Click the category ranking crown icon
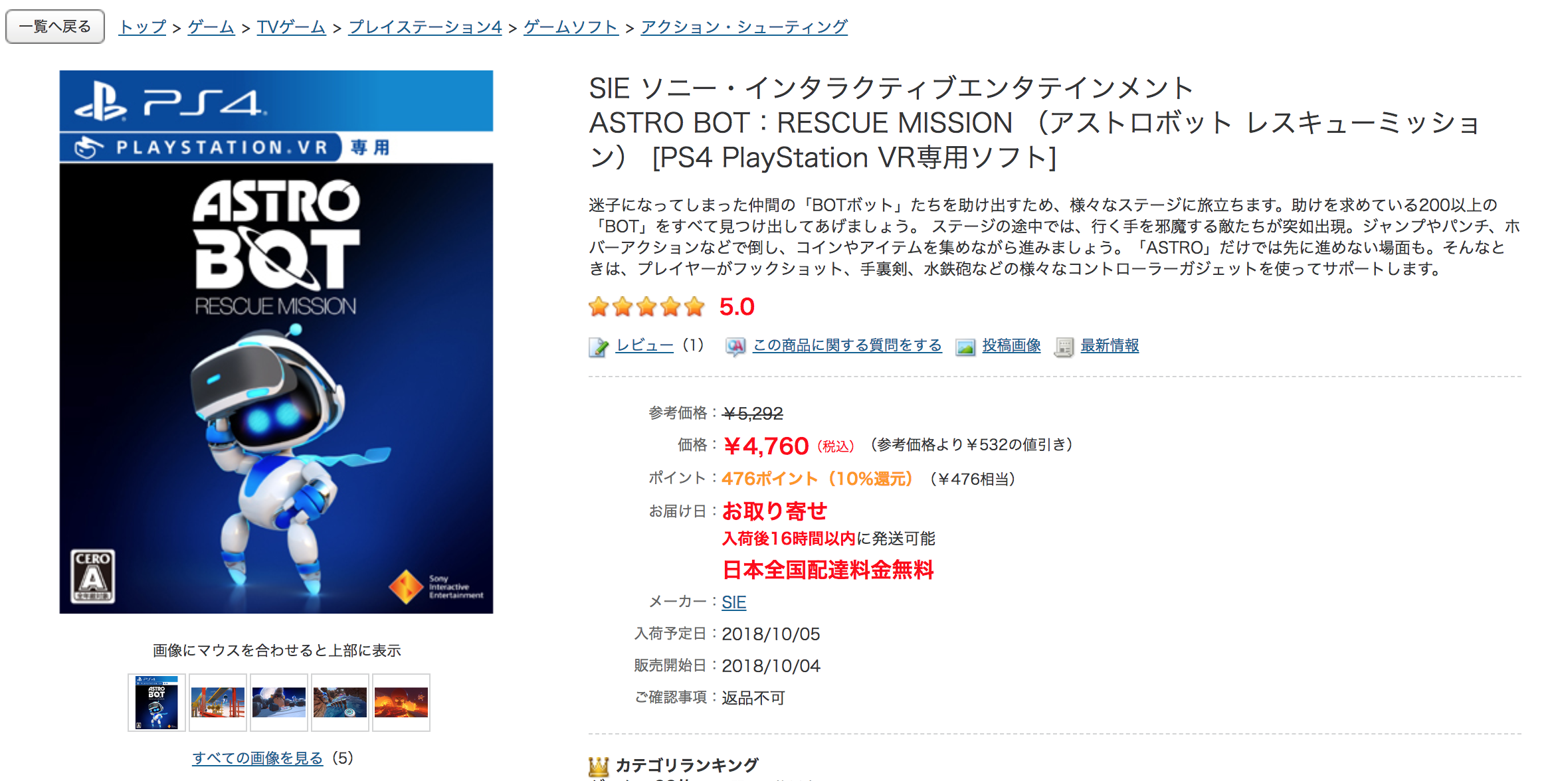 (599, 766)
